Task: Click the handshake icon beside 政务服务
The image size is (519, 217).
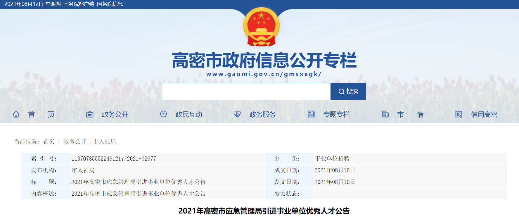Action: (x=237, y=114)
